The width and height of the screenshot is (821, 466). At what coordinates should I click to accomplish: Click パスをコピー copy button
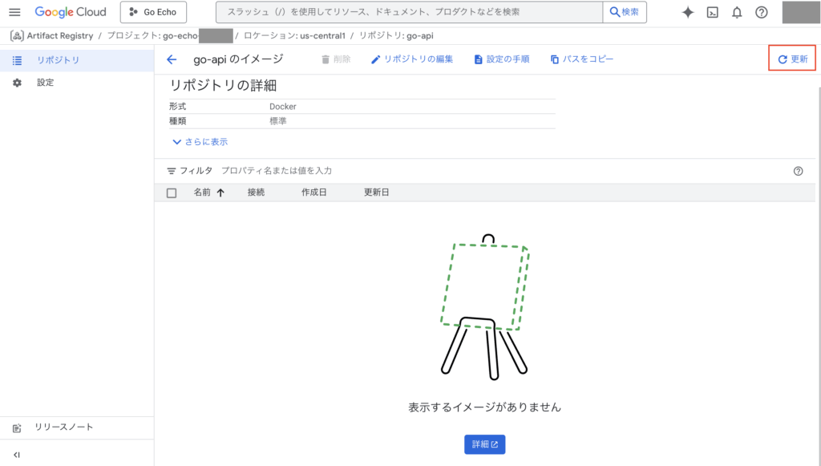pos(582,59)
